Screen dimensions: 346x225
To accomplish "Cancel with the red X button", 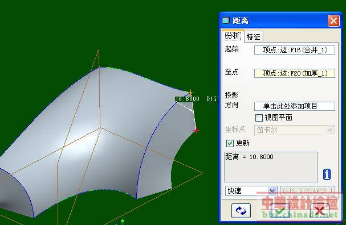I will tap(320, 210).
